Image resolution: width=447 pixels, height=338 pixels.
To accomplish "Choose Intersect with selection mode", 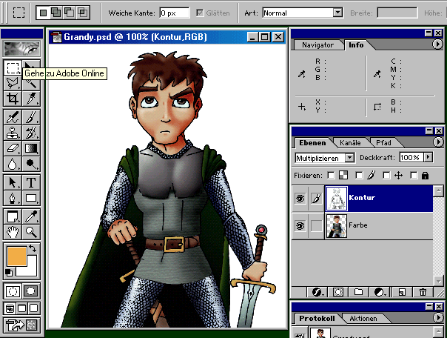I will [x=83, y=13].
